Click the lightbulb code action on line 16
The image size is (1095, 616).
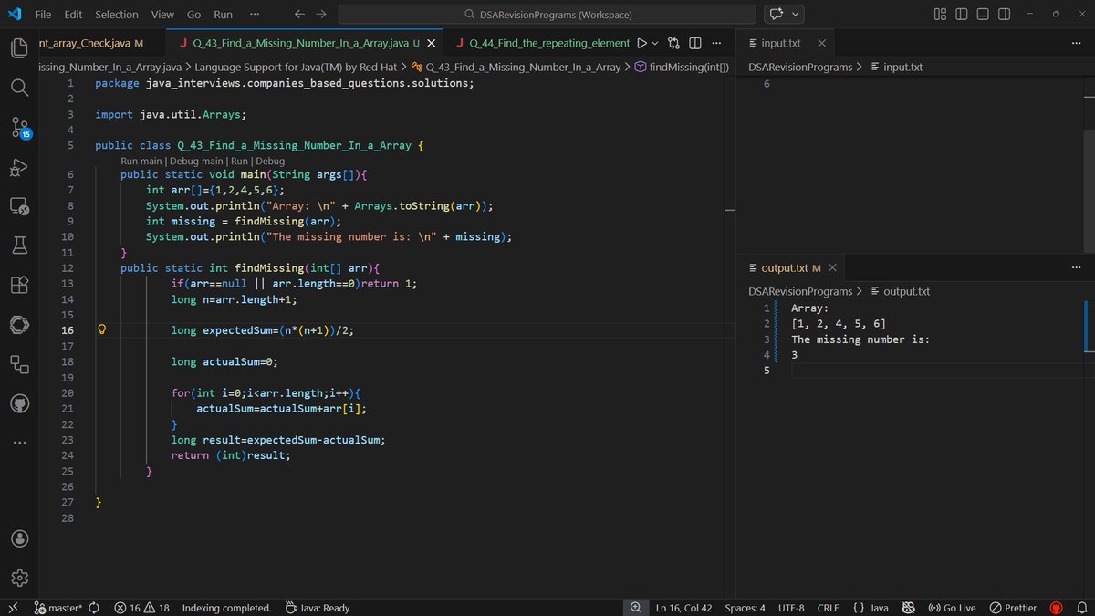click(102, 330)
